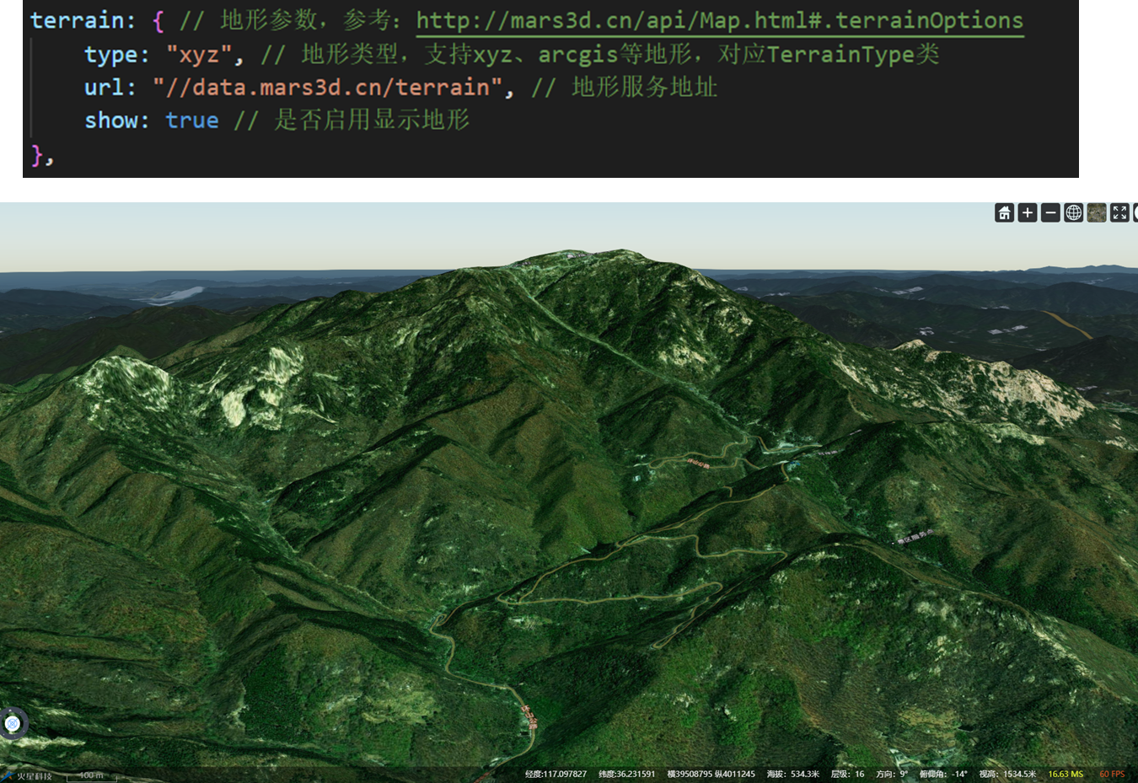Open the satellite basemap picker thumbnail
1138x783 pixels.
(1096, 213)
